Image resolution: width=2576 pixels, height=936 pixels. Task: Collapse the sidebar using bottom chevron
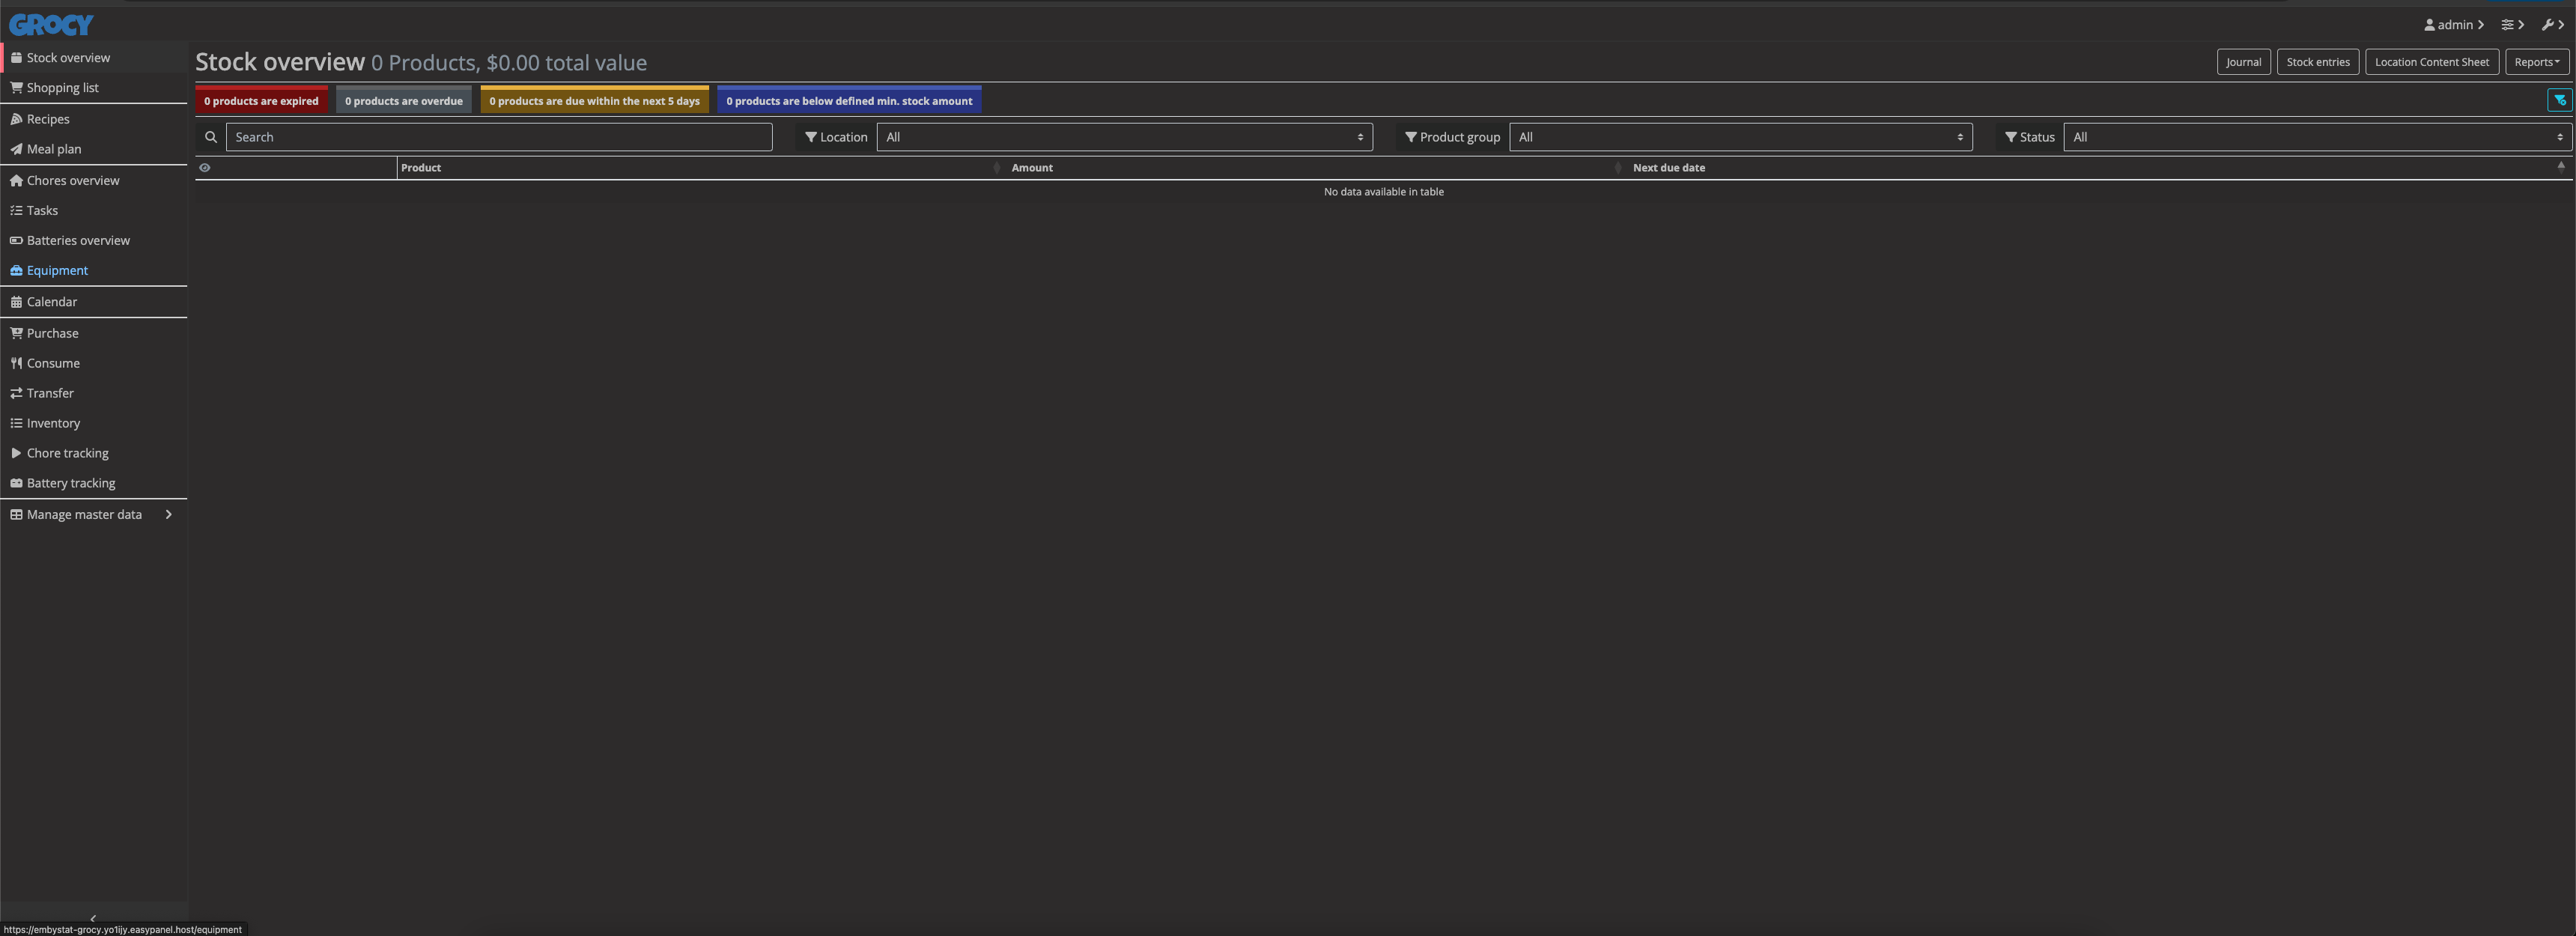92,918
